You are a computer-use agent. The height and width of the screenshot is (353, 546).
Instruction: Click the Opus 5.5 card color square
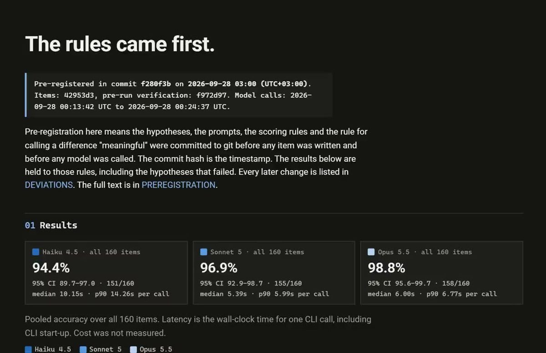pyautogui.click(x=371, y=252)
